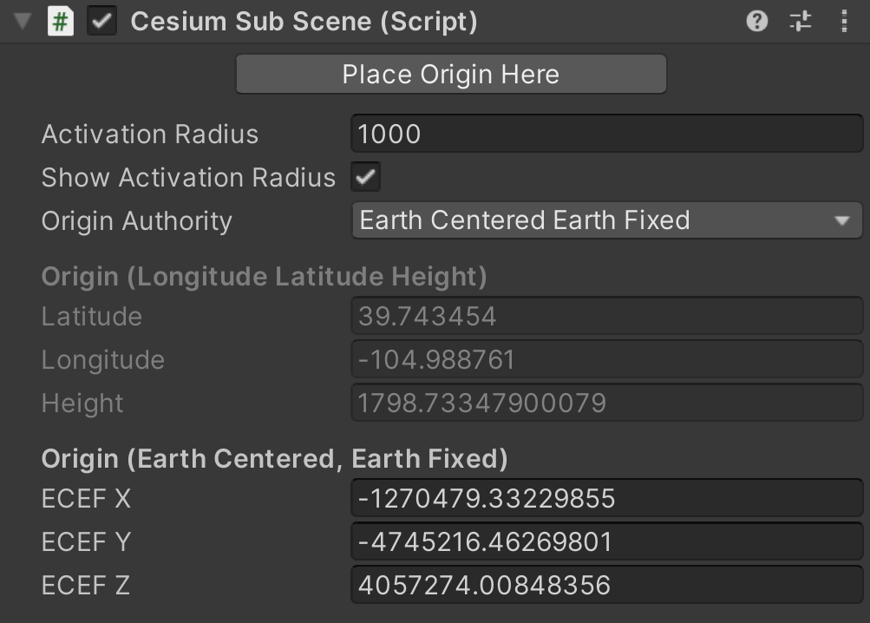This screenshot has width=870, height=623.
Task: Click the greyed-out Latitude field
Action: coord(606,316)
